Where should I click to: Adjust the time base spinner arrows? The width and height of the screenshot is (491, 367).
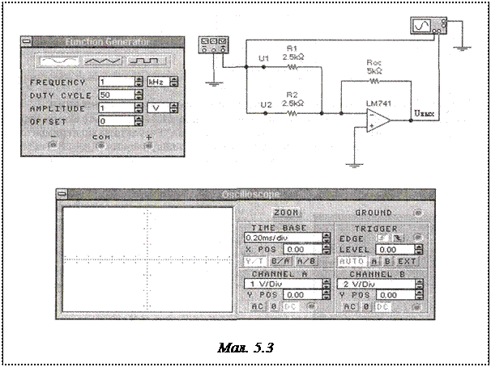pyautogui.click(x=327, y=238)
